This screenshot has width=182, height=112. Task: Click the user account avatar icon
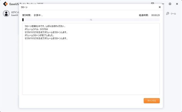click(6, 13)
